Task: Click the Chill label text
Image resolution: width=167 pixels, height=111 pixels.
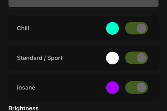Action: pyautogui.click(x=23, y=28)
